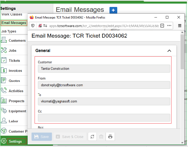Open Tickets in the sidebar

coord(14,60)
